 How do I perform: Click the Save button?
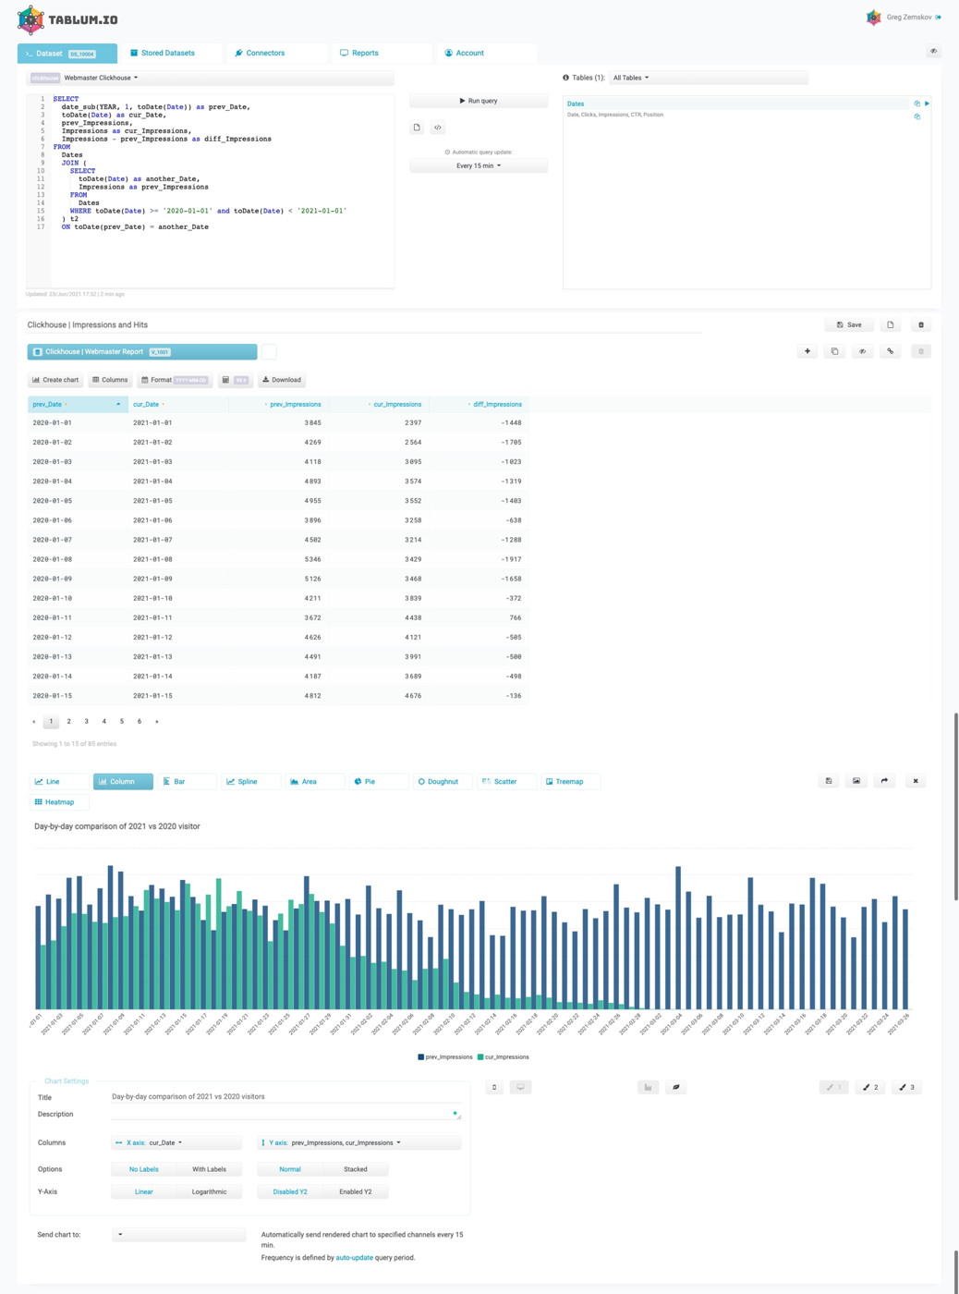click(x=849, y=325)
